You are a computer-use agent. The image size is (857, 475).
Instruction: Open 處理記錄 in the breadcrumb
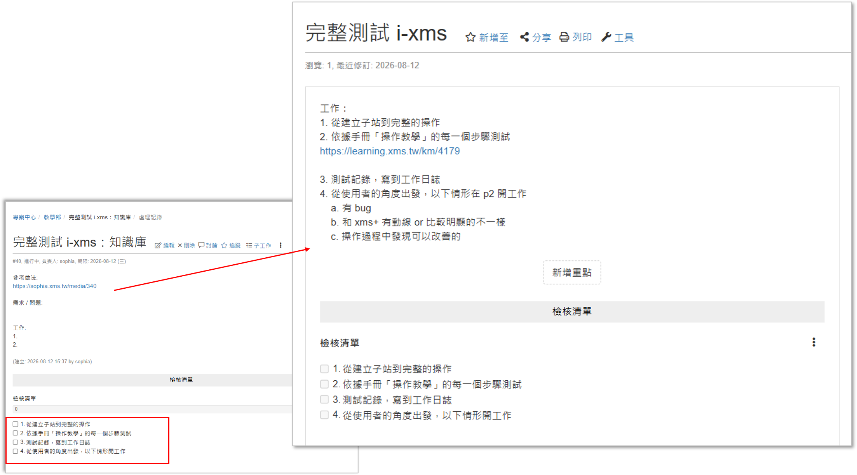(x=150, y=217)
